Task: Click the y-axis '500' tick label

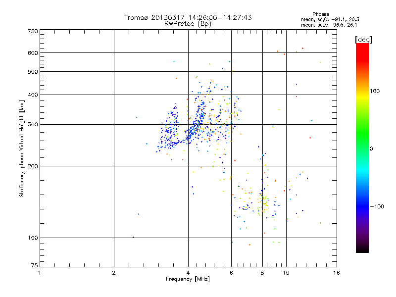Action: [33, 72]
